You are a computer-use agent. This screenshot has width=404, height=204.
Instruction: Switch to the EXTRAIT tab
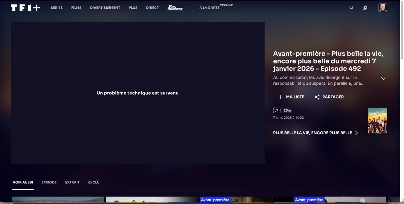[x=72, y=182]
